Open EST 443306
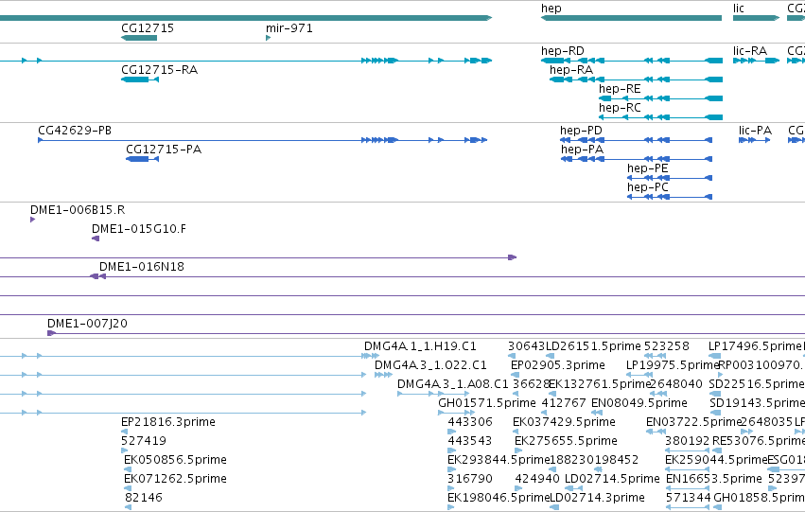Viewport: 805px width, 512px height. [x=470, y=422]
